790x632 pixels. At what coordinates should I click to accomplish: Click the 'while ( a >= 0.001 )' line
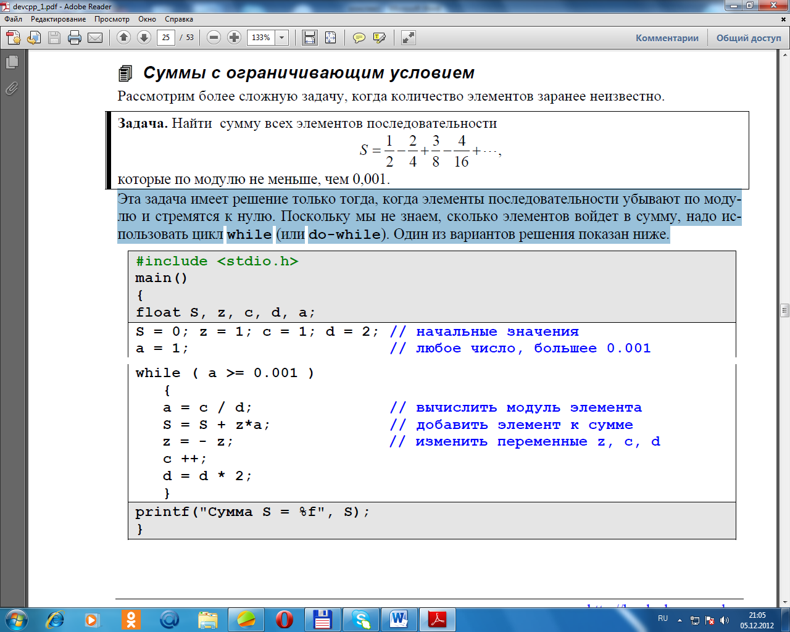click(225, 373)
